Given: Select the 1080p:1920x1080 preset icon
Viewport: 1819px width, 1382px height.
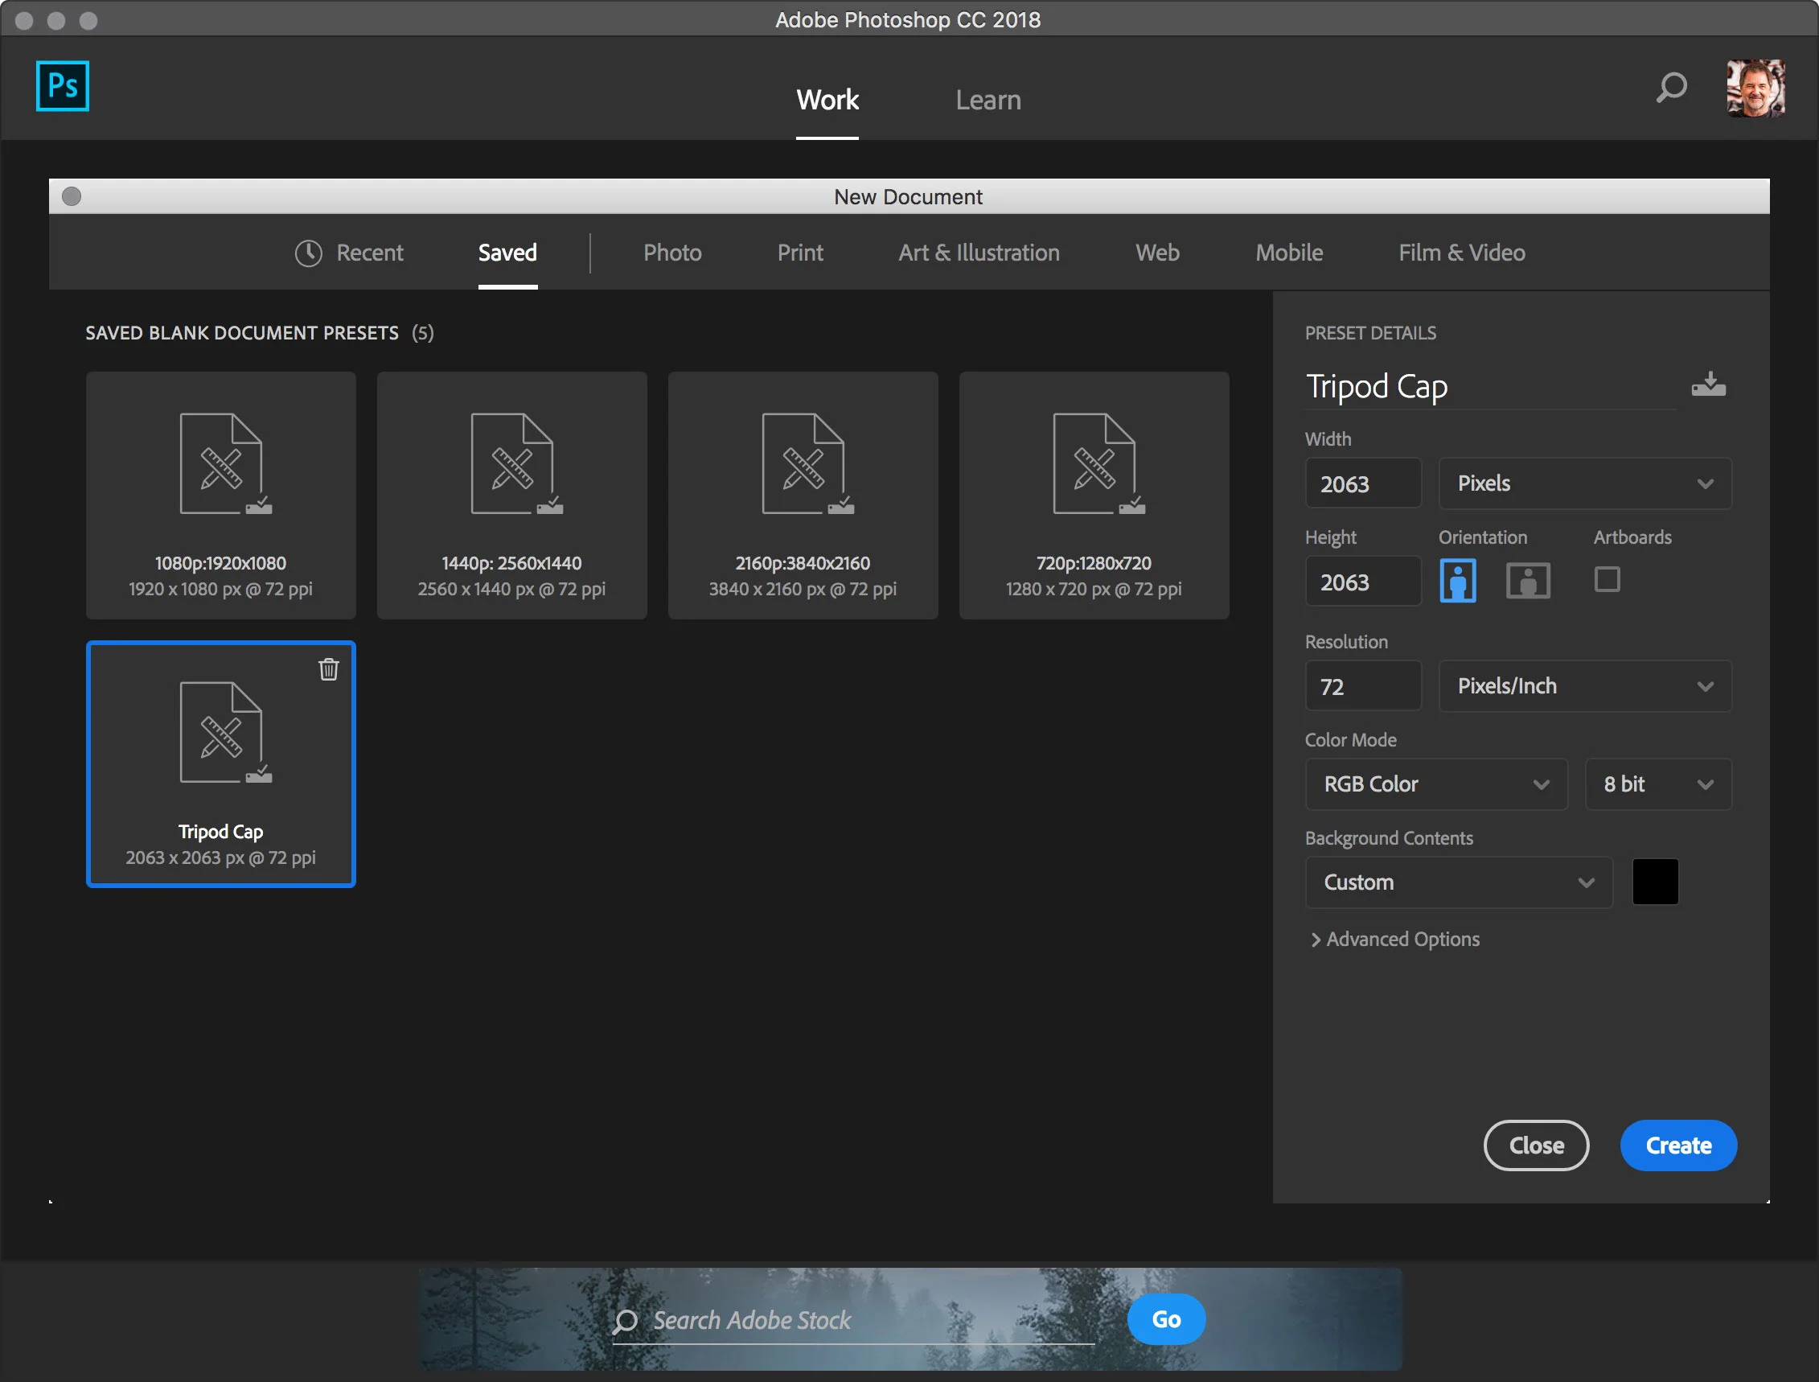Looking at the screenshot, I should tap(222, 464).
